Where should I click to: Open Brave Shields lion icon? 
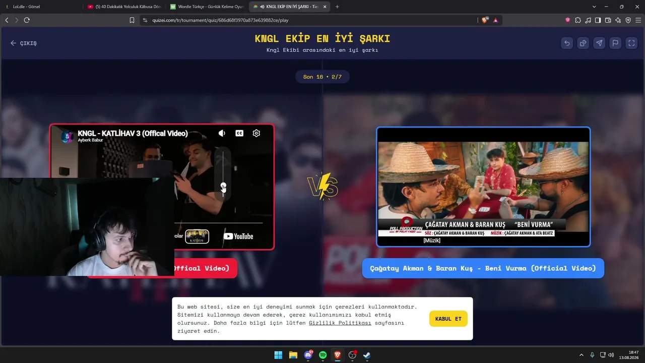pyautogui.click(x=485, y=20)
